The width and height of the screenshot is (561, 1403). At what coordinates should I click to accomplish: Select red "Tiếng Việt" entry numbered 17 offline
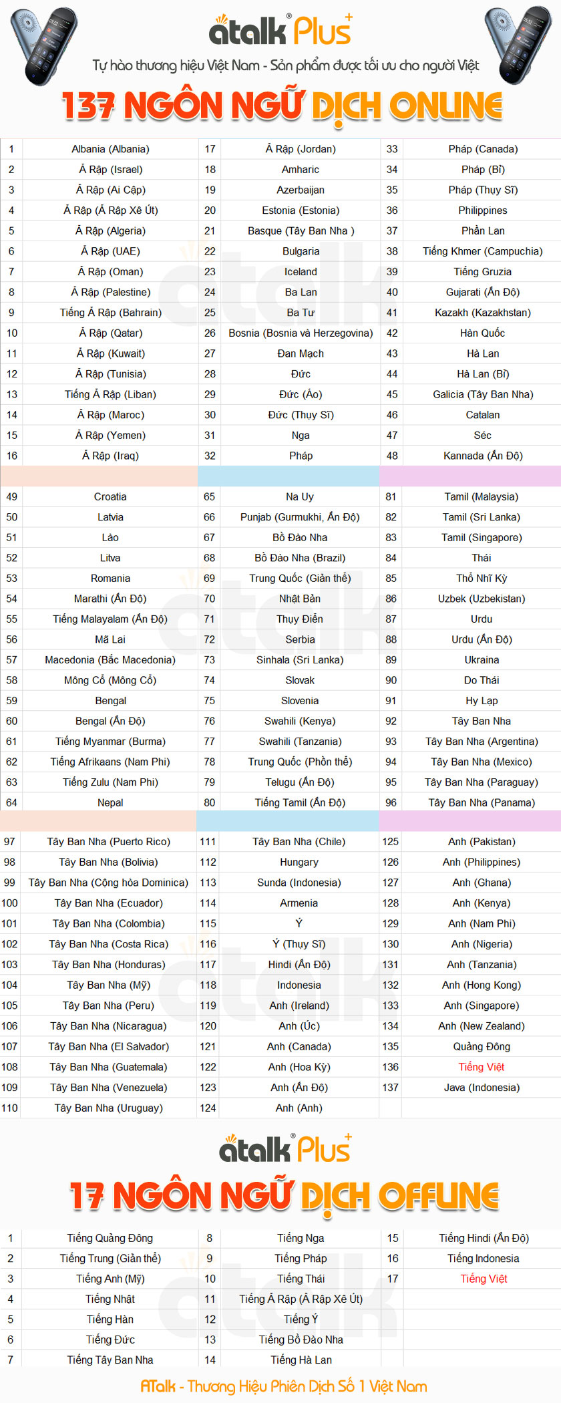click(484, 1279)
